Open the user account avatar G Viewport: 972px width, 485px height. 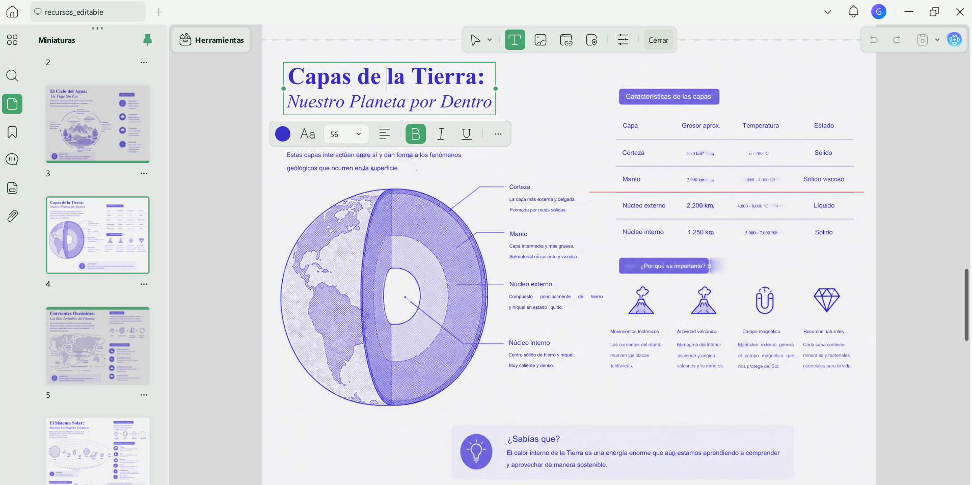pos(879,12)
